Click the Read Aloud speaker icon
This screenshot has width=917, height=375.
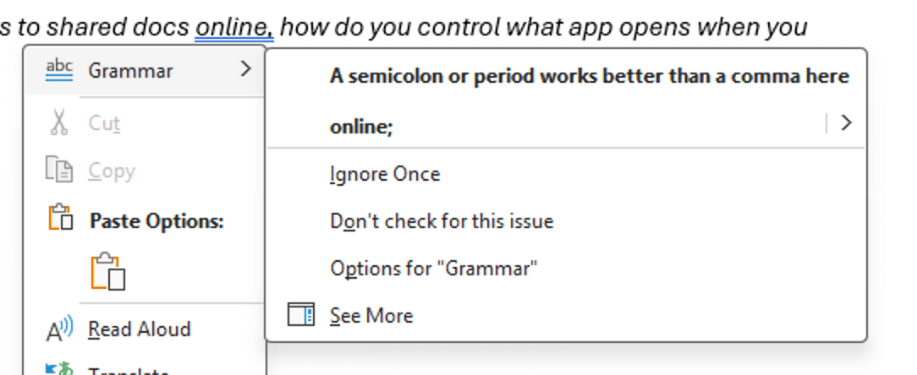tap(59, 329)
